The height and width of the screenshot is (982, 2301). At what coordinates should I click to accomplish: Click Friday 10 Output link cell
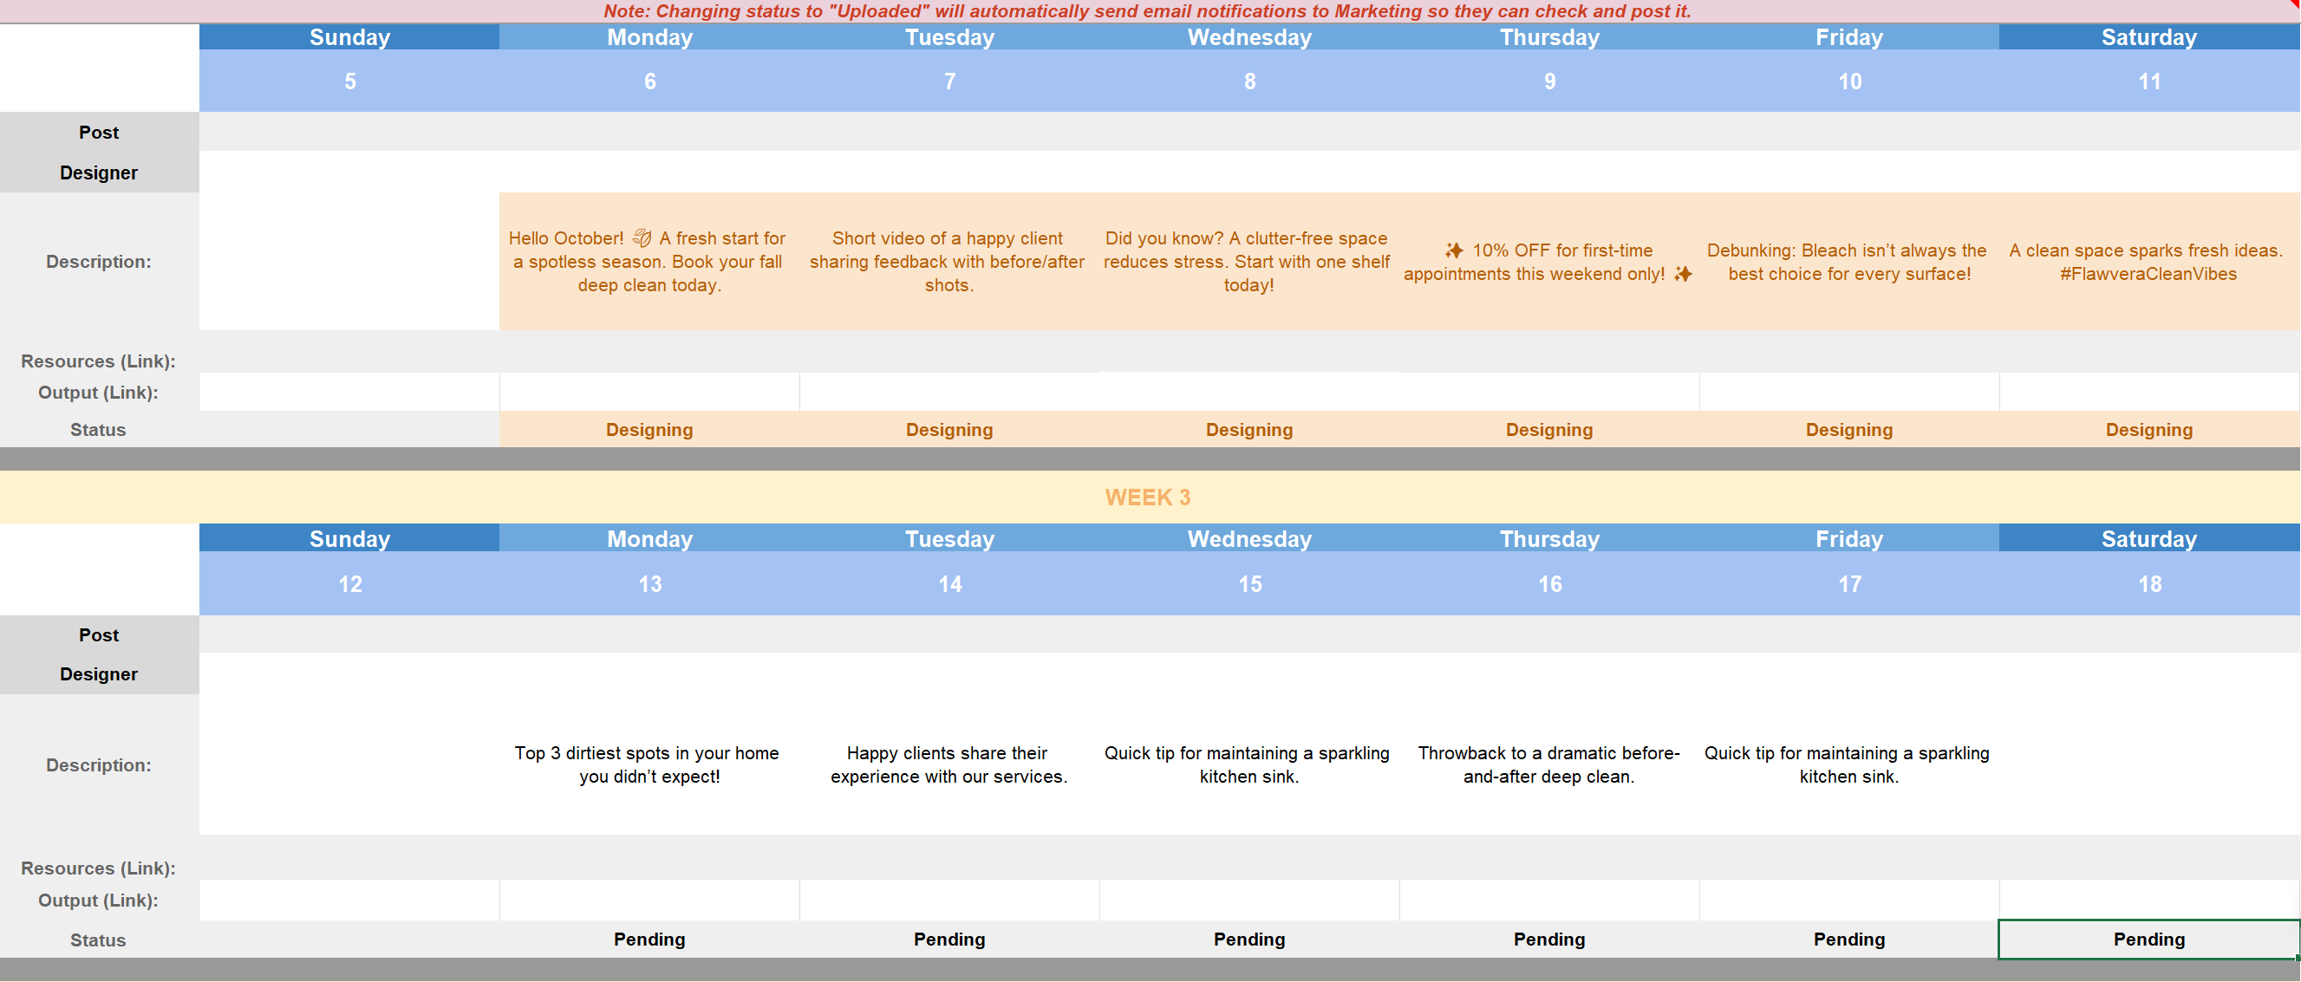pos(1848,392)
